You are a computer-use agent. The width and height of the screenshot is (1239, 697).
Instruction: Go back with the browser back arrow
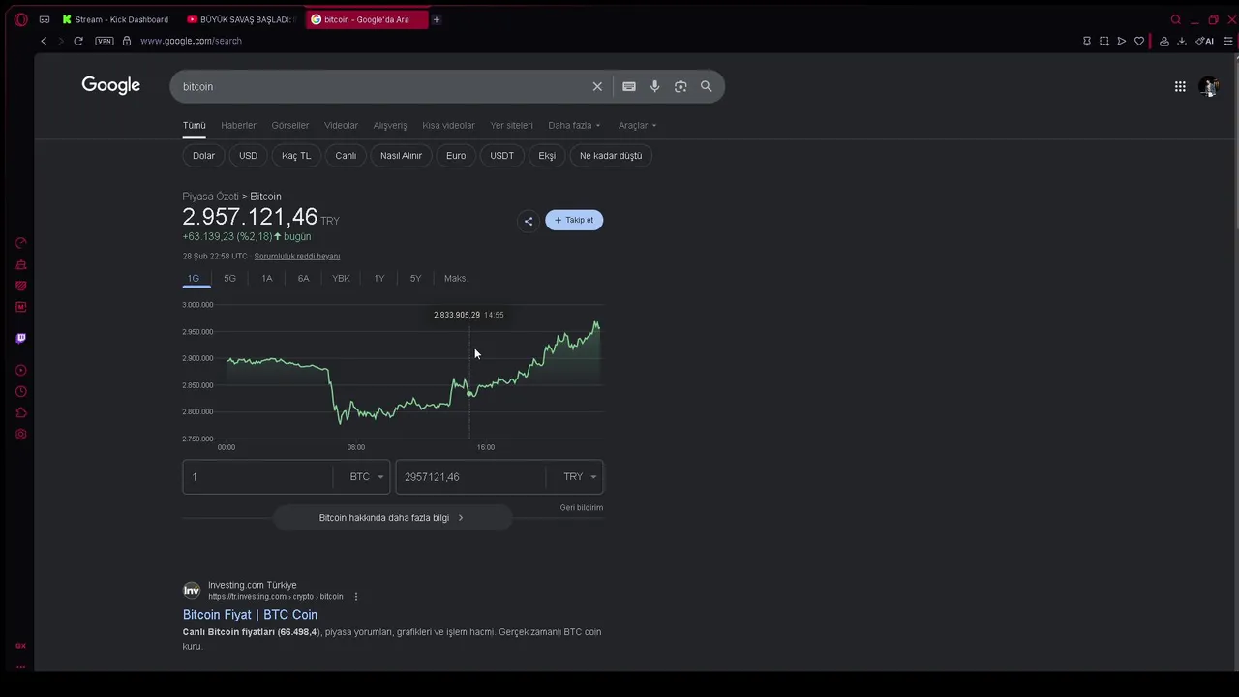click(x=44, y=41)
